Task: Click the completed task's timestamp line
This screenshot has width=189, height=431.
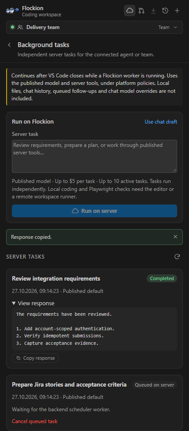Action: (x=58, y=291)
